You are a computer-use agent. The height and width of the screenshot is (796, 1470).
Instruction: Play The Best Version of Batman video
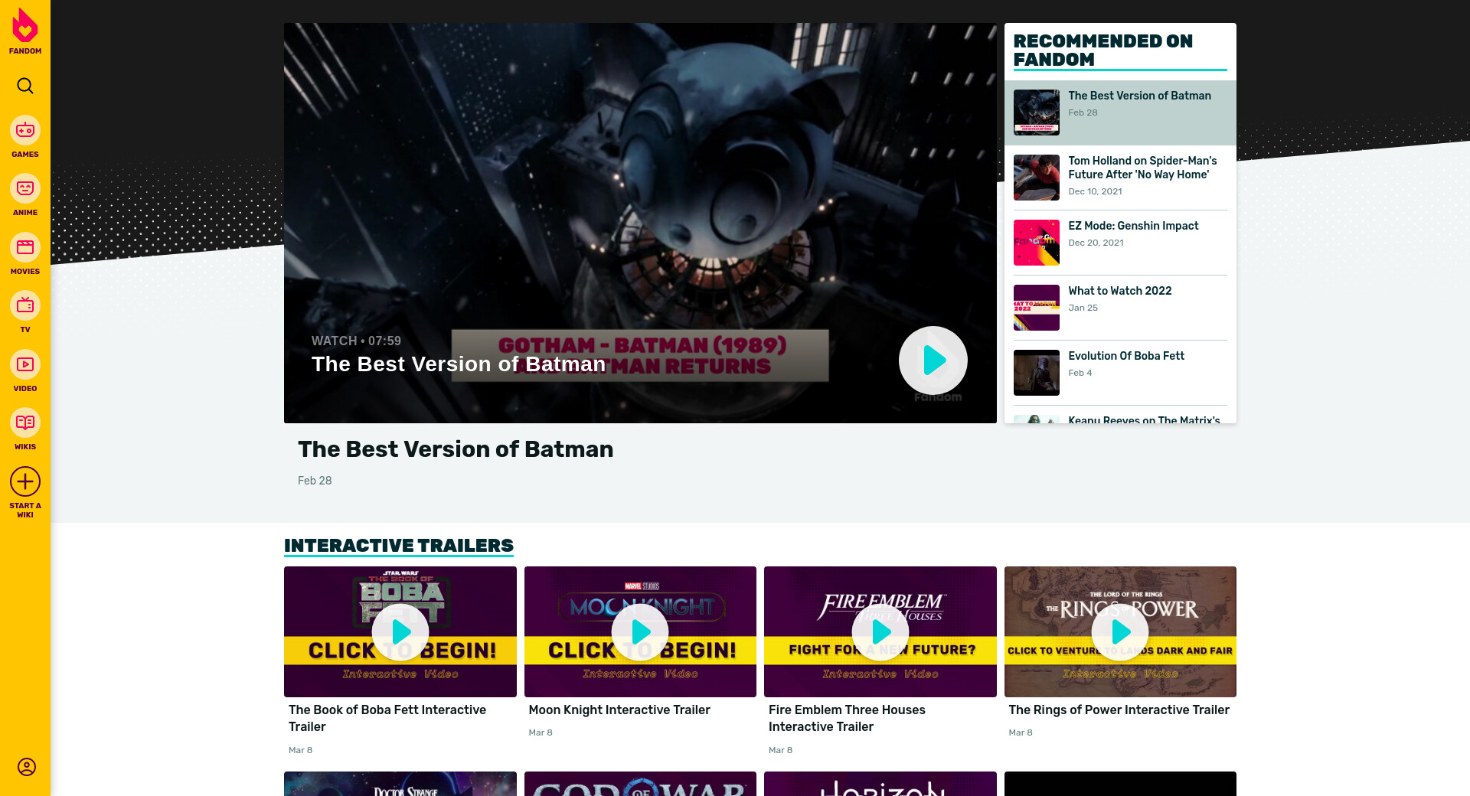933,360
